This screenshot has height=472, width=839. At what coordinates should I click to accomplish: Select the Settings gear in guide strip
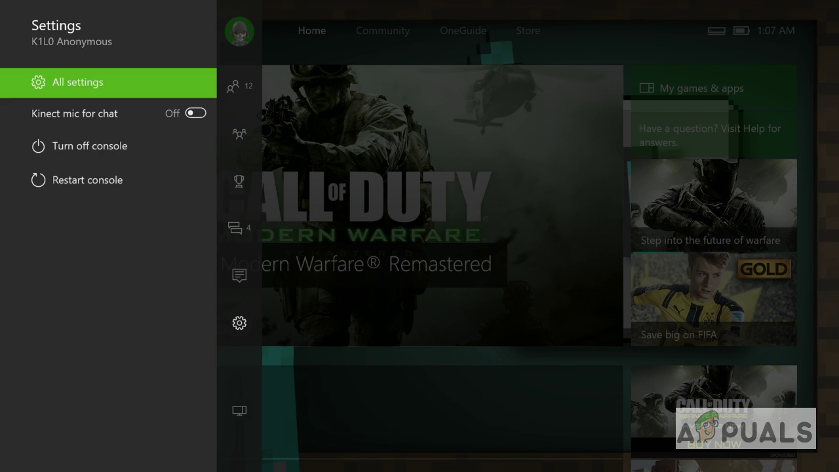coord(239,323)
